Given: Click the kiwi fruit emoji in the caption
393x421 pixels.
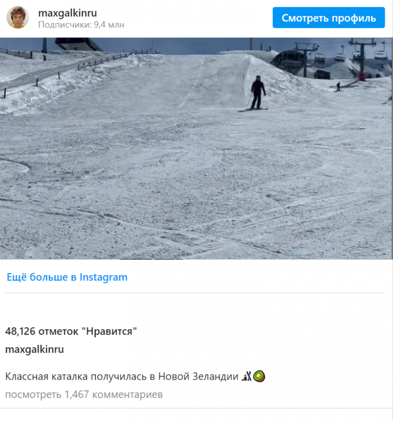Looking at the screenshot, I should [259, 376].
